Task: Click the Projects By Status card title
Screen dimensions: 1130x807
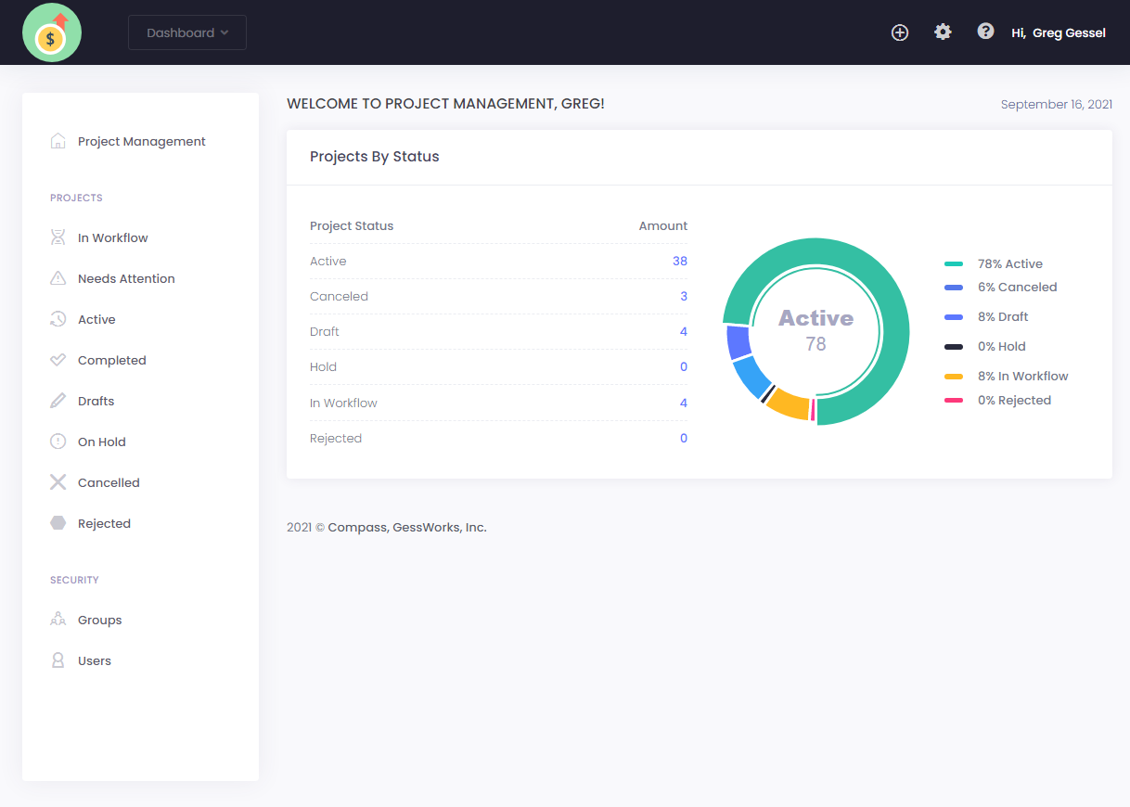Action: click(375, 157)
